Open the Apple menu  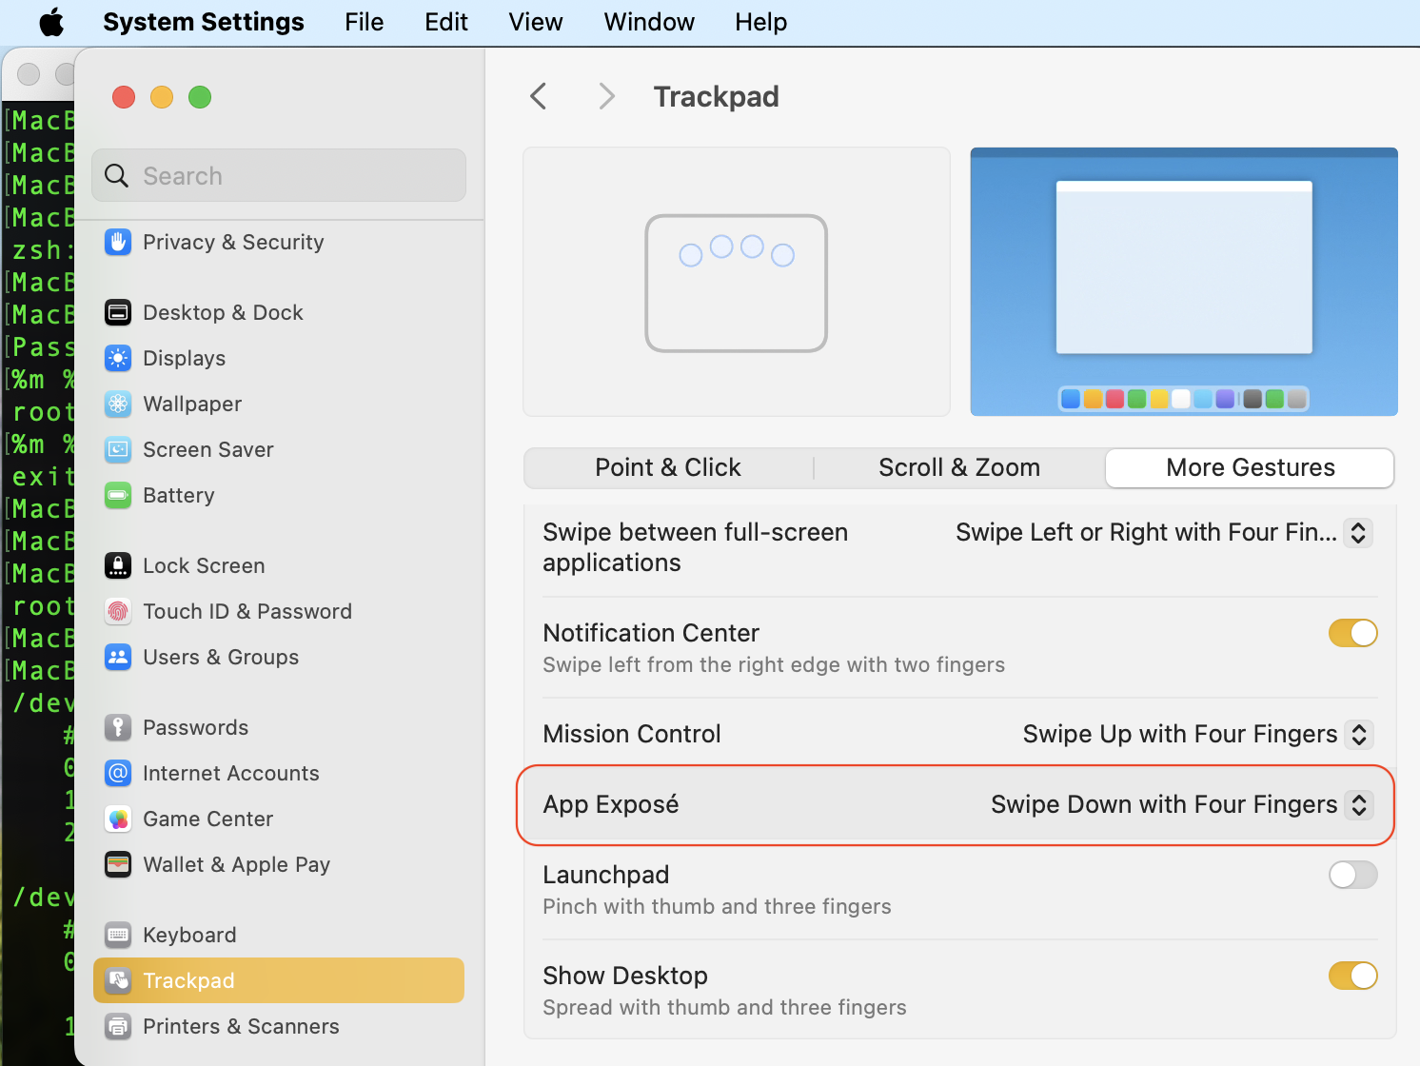click(x=51, y=22)
